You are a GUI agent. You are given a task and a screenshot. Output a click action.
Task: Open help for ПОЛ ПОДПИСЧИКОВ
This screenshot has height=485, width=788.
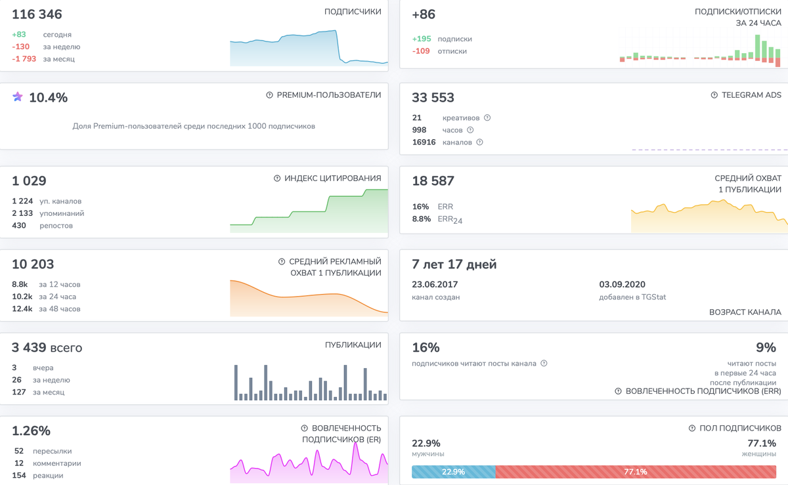[x=692, y=428]
